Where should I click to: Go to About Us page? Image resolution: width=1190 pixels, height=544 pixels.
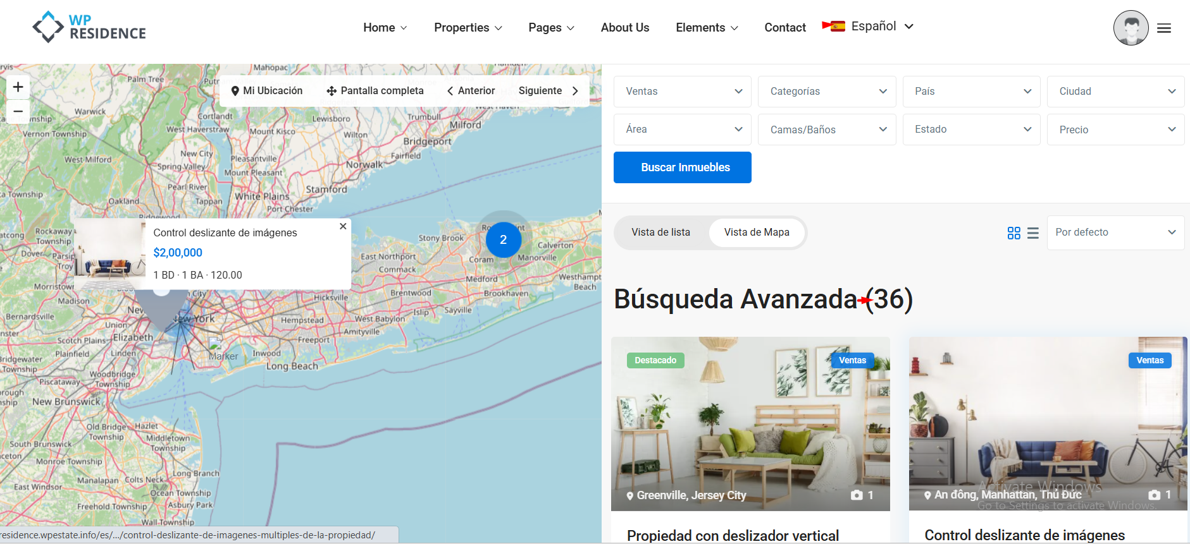(625, 28)
